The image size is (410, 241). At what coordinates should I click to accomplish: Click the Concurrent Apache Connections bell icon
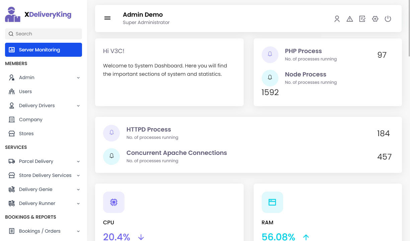111,156
